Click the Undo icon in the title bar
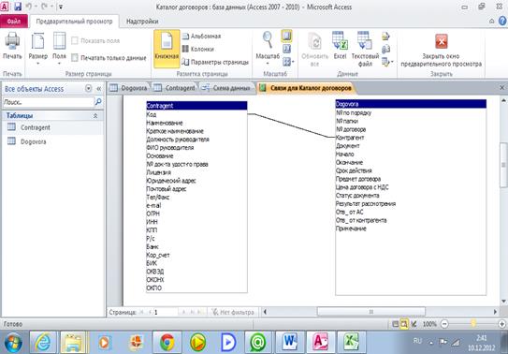 [x=28, y=7]
